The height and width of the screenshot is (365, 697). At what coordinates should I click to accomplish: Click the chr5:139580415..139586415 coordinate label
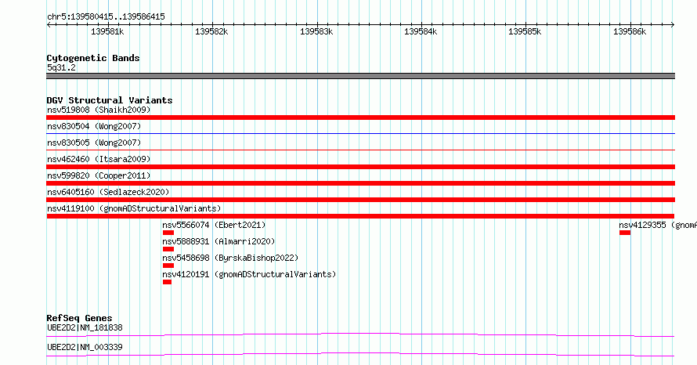(106, 17)
